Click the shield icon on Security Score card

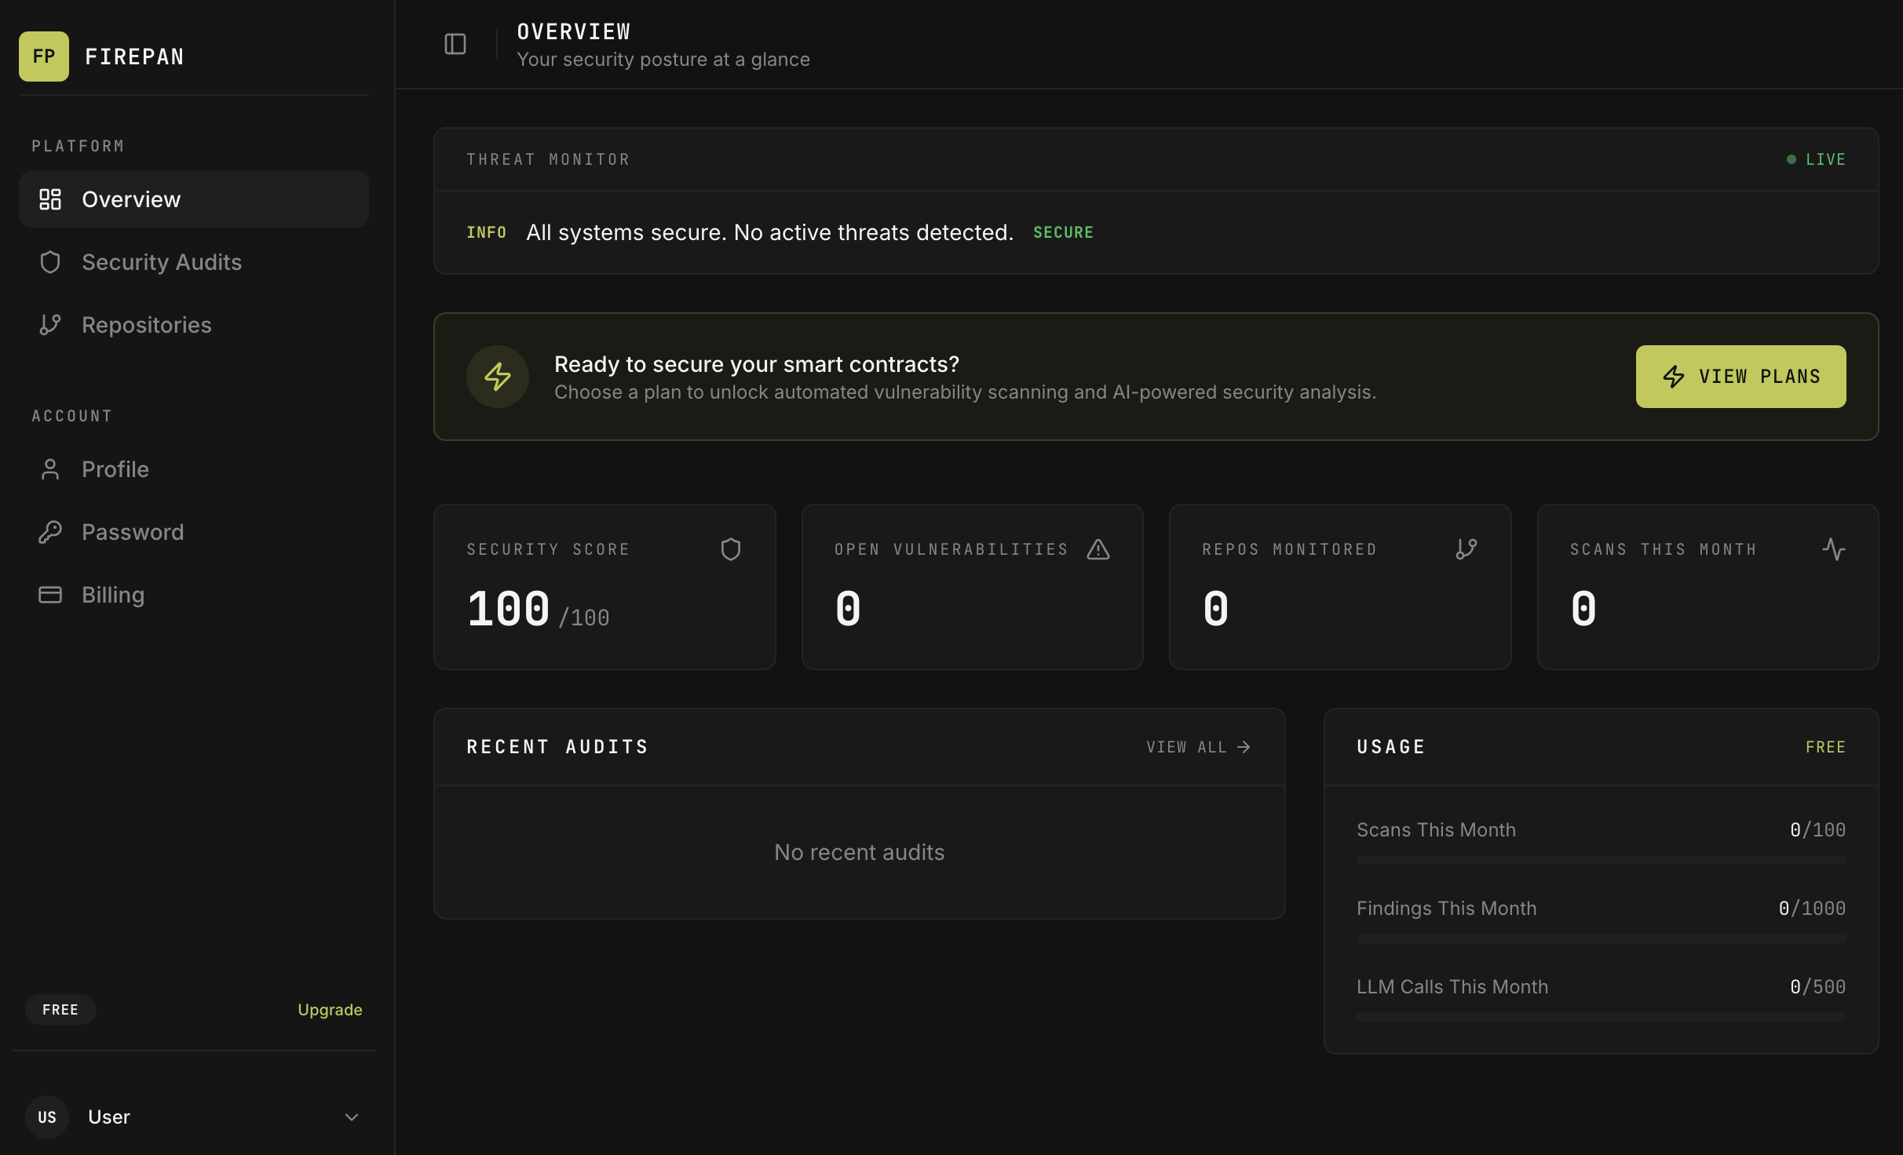point(731,548)
